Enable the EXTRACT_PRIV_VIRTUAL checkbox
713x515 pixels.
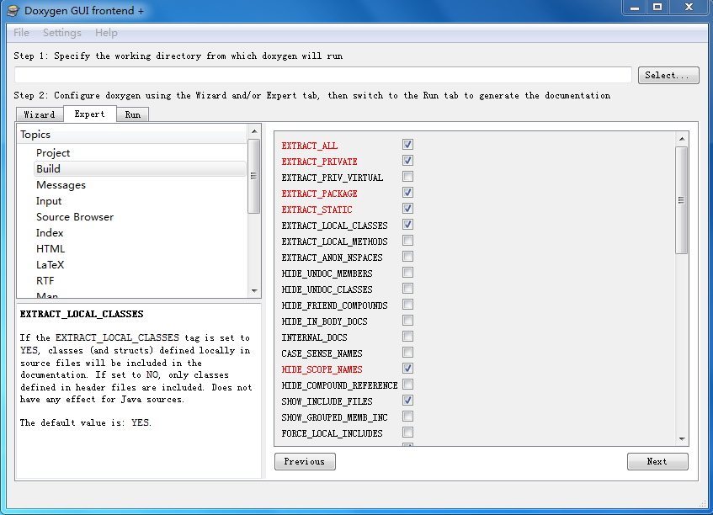(408, 177)
